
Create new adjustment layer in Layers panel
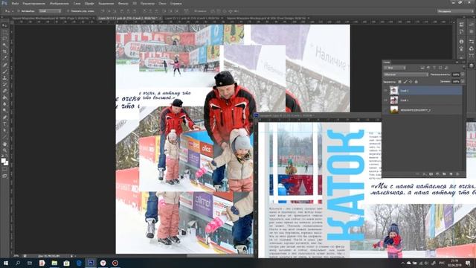[437, 173]
